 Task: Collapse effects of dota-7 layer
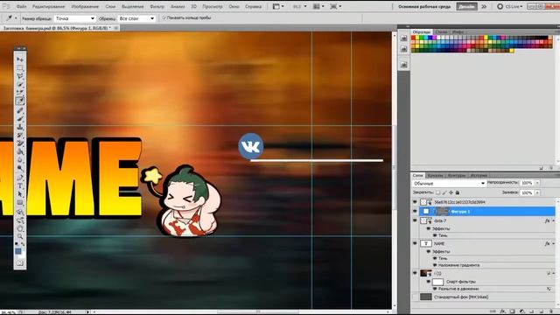pyautogui.click(x=553, y=221)
